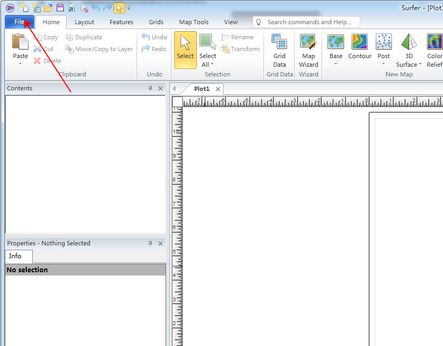Image resolution: width=443 pixels, height=346 pixels.
Task: Click the Save icon in quick access toolbar
Action: pyautogui.click(x=60, y=8)
